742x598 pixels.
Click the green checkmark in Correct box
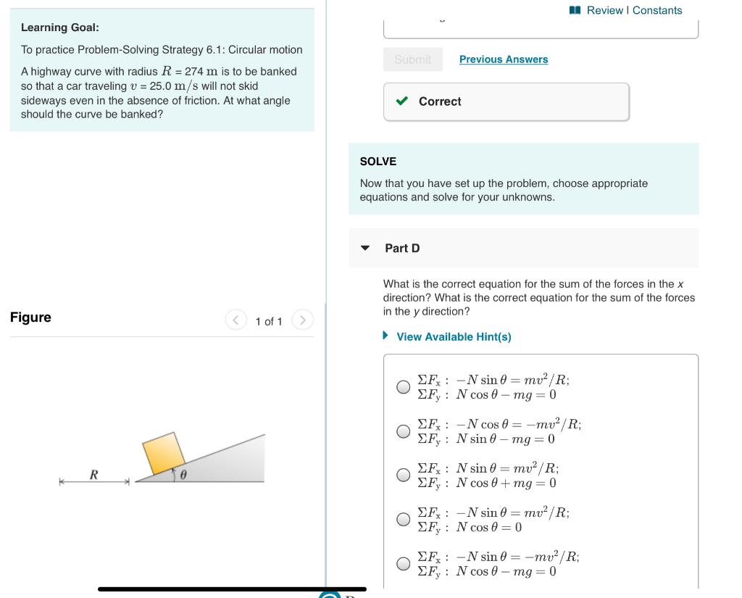(x=400, y=101)
